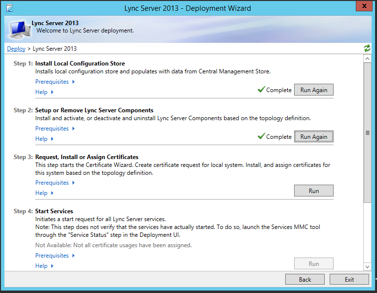Open the Deploy breadcrumb link
This screenshot has width=377, height=293.
click(x=16, y=49)
